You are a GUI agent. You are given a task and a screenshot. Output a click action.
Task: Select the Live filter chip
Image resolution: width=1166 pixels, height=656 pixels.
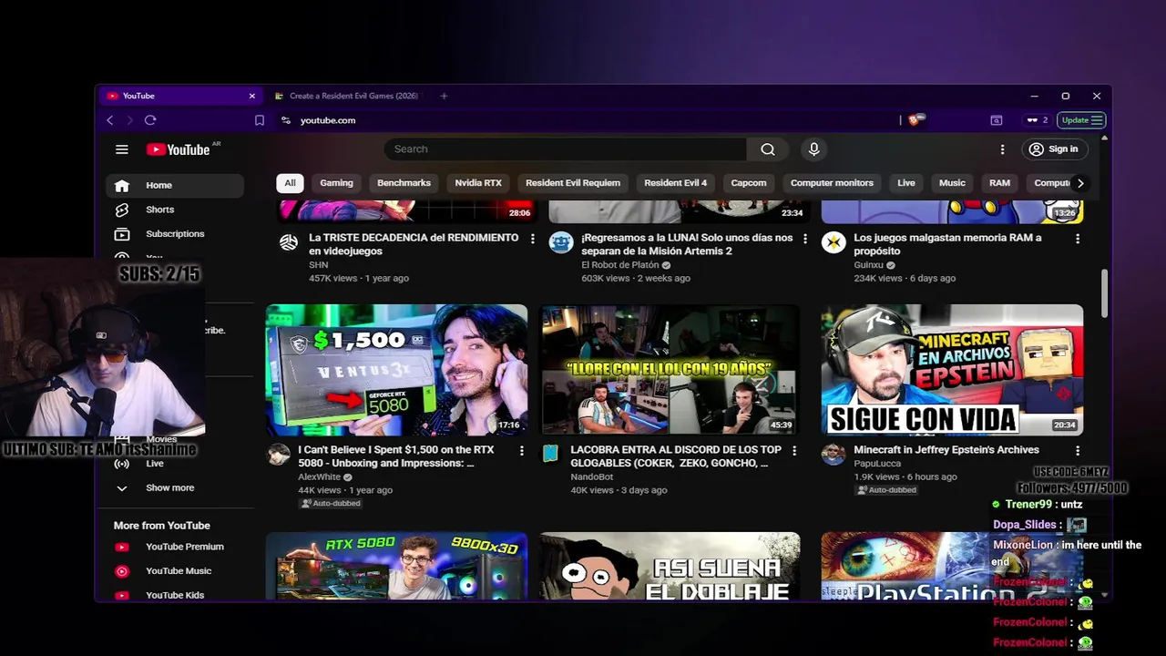coord(906,183)
